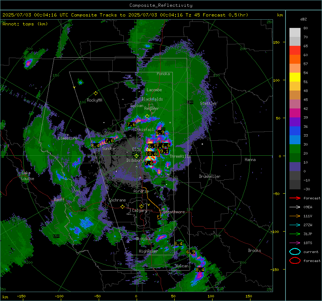Click the 8.4 label south of Vulcan
The width and height of the screenshot is (322, 301).
[200, 270]
